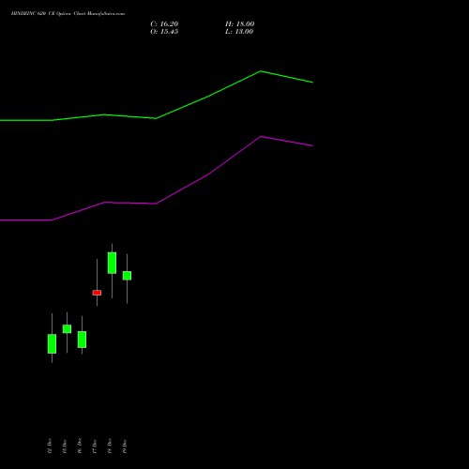Select the high value 'H: 18.00'
Screen dimensions: 469x469
(x=240, y=24)
